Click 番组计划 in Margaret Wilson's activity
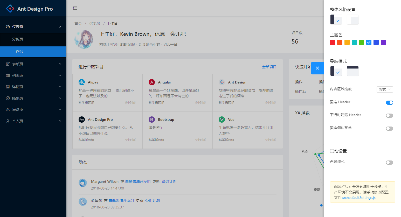The image size is (401, 217). point(169,181)
